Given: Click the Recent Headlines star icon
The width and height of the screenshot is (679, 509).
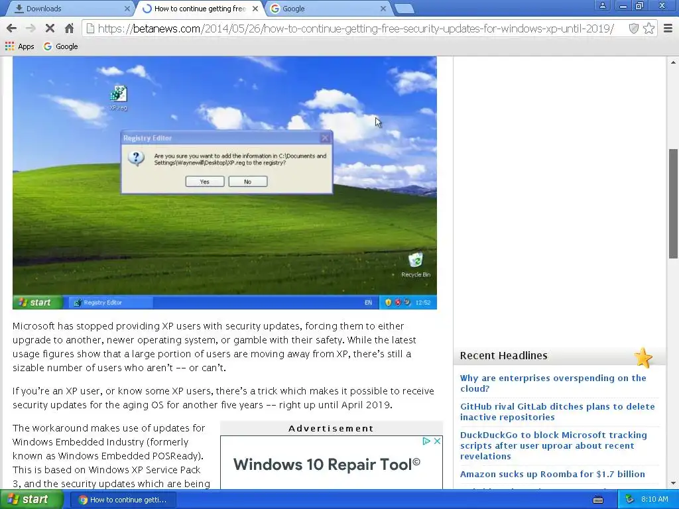Looking at the screenshot, I should (x=643, y=358).
